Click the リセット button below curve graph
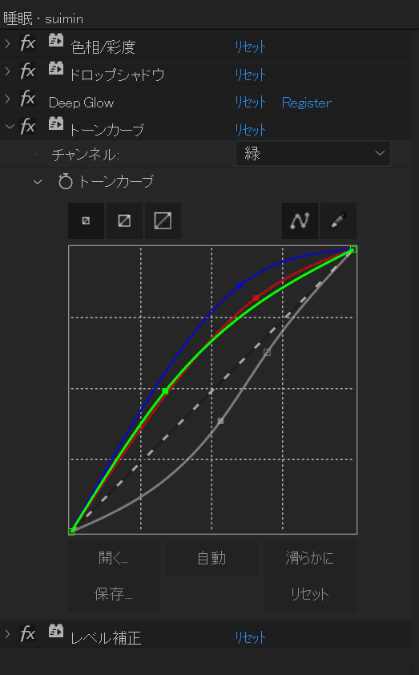419x675 pixels. point(310,594)
